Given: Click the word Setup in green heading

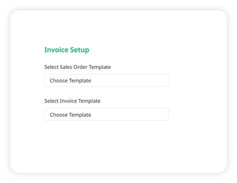Looking at the screenshot, I should (79, 50).
